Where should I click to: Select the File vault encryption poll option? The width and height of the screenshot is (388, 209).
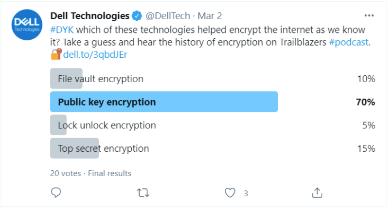[x=213, y=79]
